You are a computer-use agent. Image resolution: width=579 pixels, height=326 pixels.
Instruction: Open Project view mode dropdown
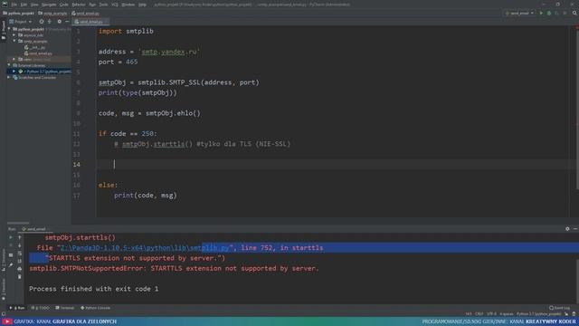click(20, 22)
